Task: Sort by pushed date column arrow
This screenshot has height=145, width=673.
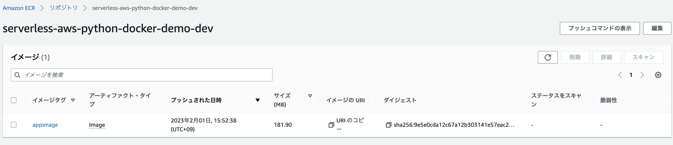Action: coord(257,100)
